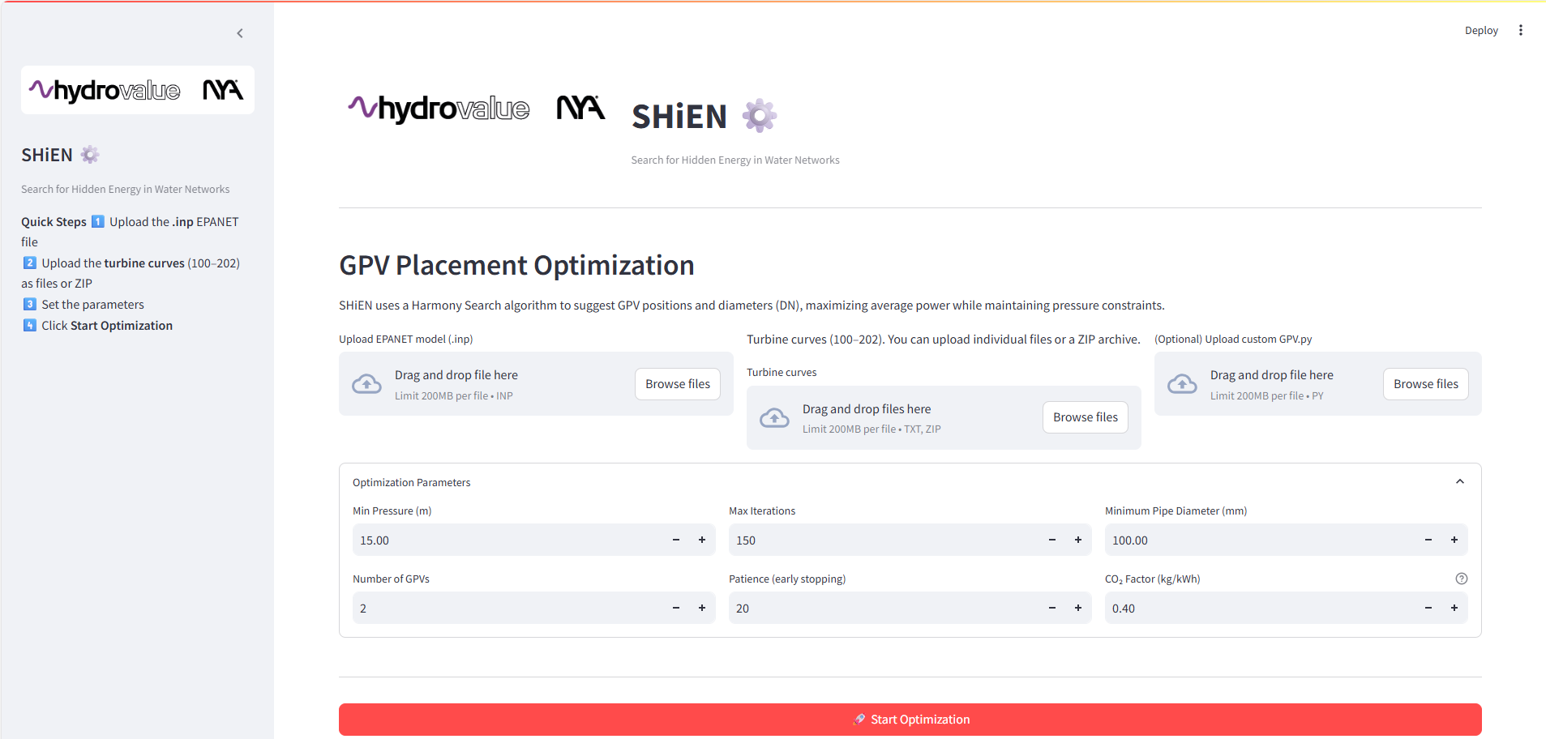The height and width of the screenshot is (739, 1546).
Task: Decrease the CO₂ Factor value
Action: point(1428,608)
